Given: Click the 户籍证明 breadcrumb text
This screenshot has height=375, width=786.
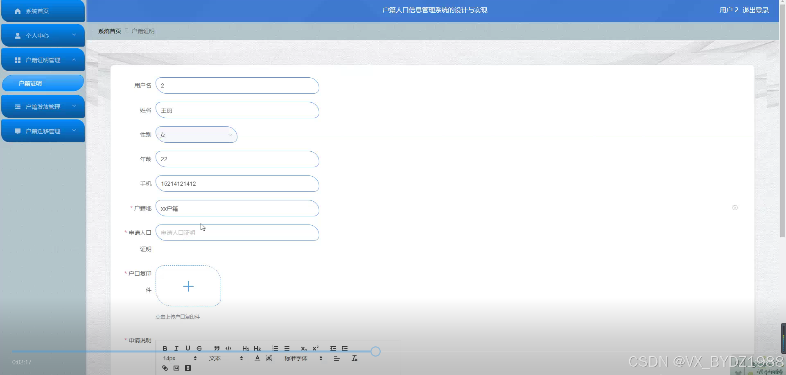Looking at the screenshot, I should point(143,31).
